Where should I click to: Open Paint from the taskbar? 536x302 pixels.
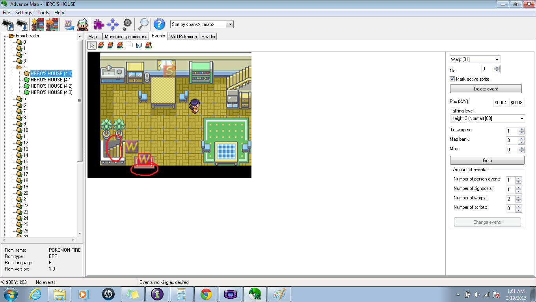279,294
